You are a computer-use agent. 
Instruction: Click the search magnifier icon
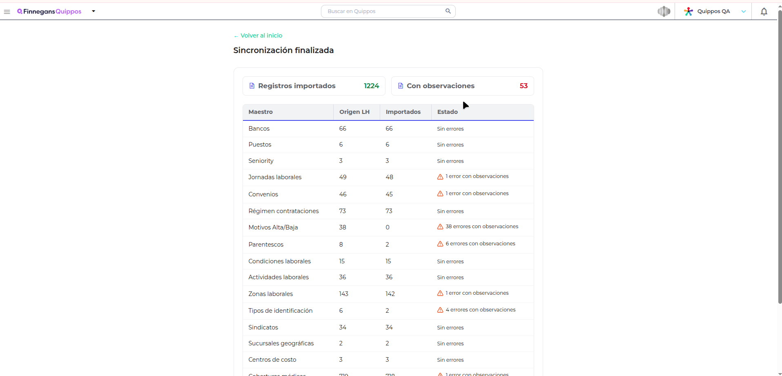[x=448, y=11]
